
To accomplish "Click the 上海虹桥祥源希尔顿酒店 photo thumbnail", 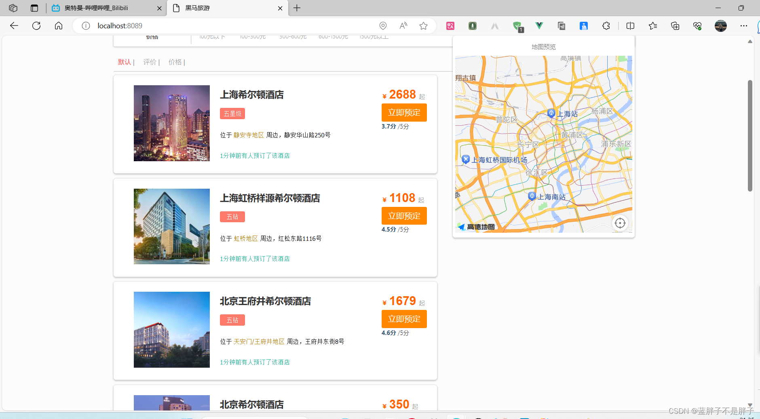I will tap(172, 226).
